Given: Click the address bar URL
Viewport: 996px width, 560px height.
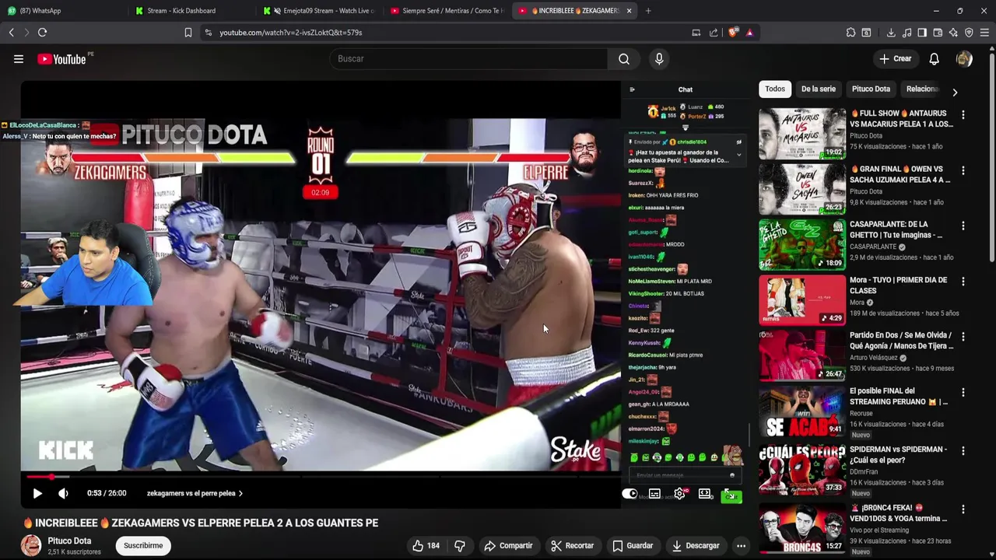Looking at the screenshot, I should point(290,33).
